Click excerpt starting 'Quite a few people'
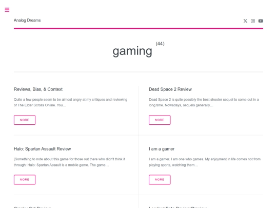This screenshot has height=208, width=277. (70, 102)
